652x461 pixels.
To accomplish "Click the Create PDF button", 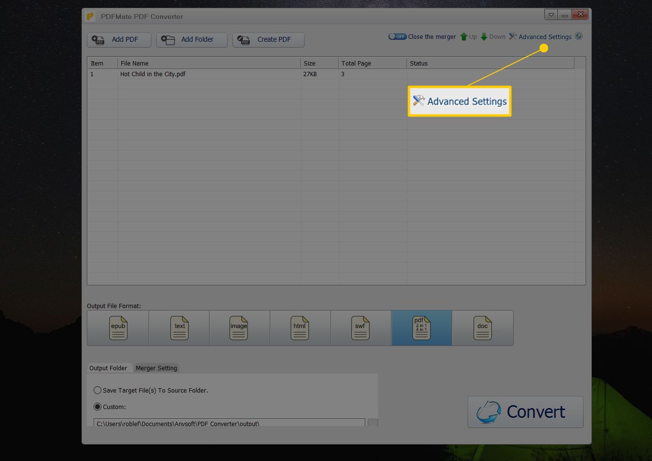I will click(x=268, y=40).
